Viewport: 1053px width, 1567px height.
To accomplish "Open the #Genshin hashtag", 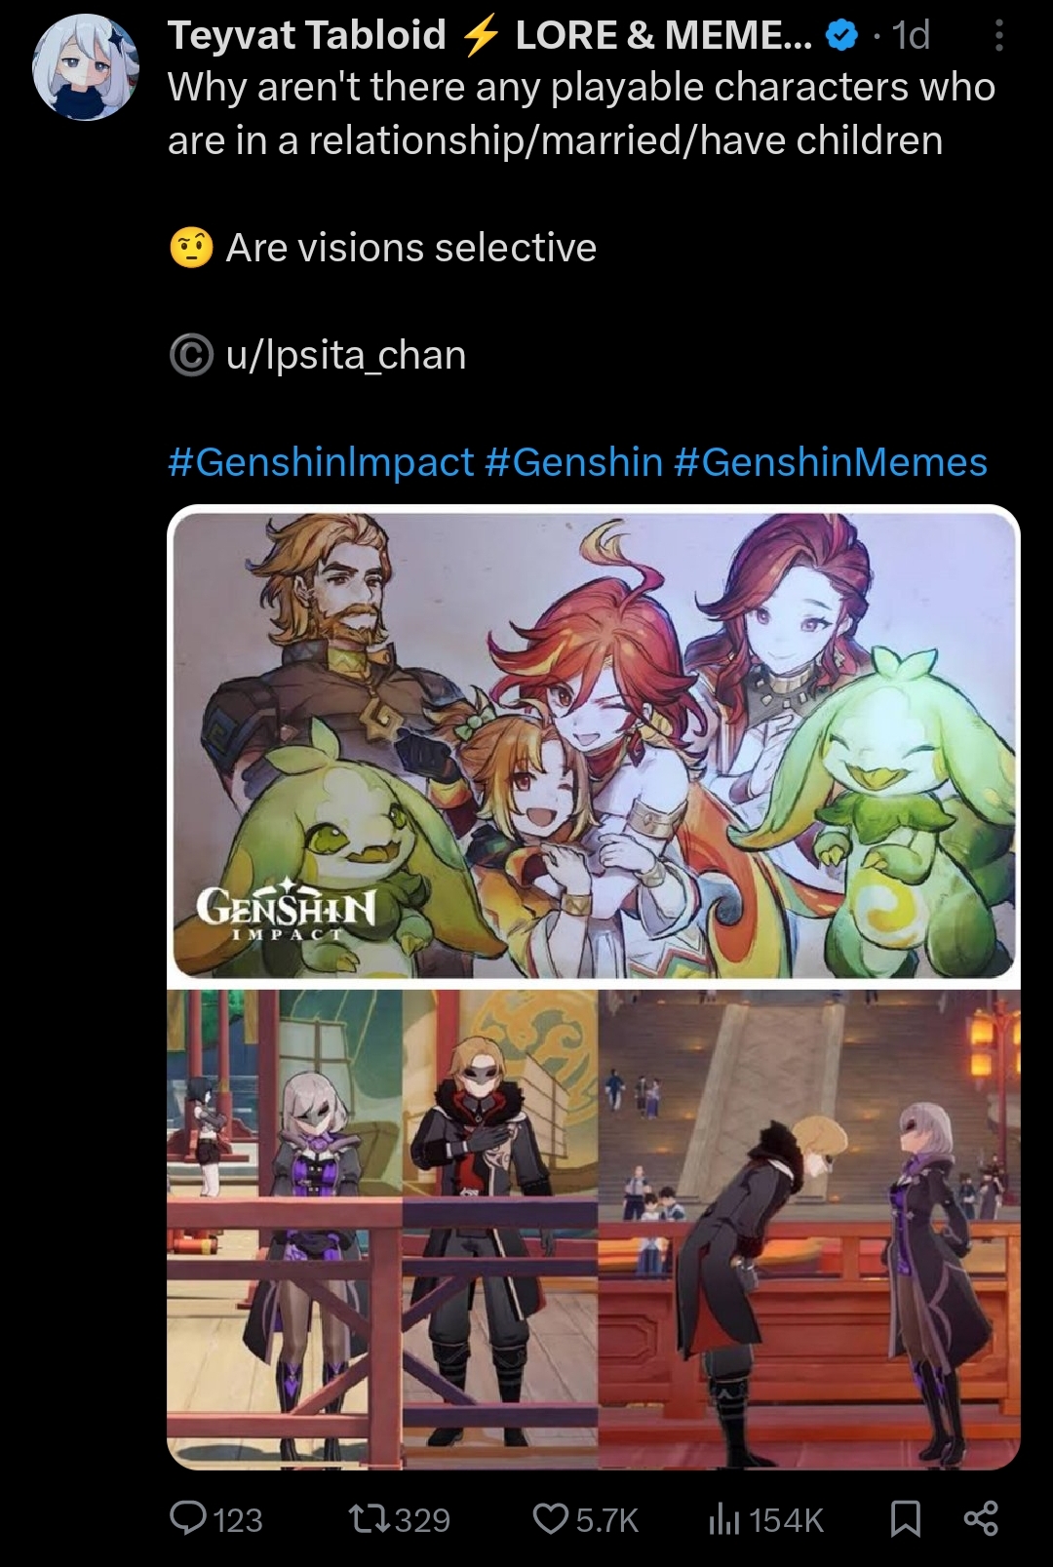I will [573, 461].
